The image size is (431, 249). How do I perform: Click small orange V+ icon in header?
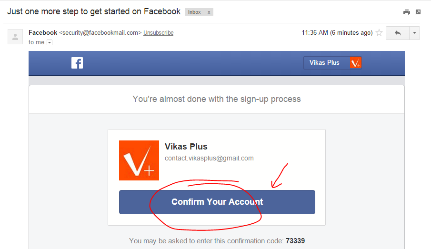356,63
